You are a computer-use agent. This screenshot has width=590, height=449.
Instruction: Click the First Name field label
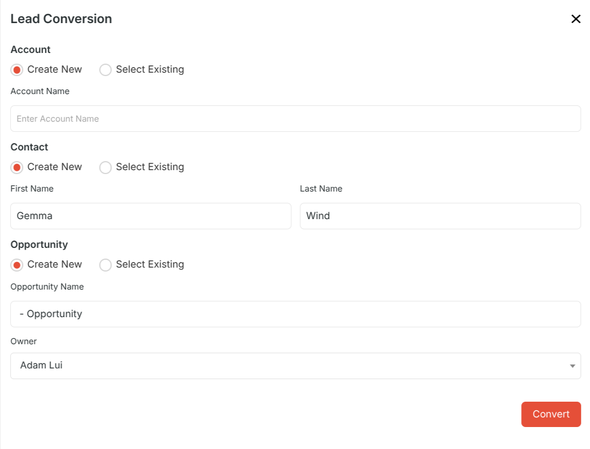tap(32, 189)
